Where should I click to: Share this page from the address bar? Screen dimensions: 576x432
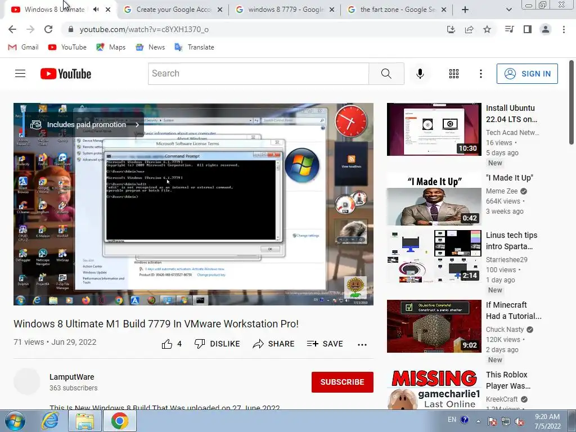pyautogui.click(x=469, y=29)
